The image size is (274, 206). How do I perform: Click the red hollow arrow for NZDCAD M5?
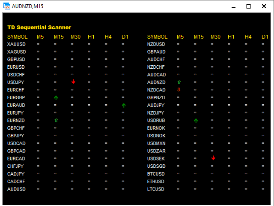point(179,90)
